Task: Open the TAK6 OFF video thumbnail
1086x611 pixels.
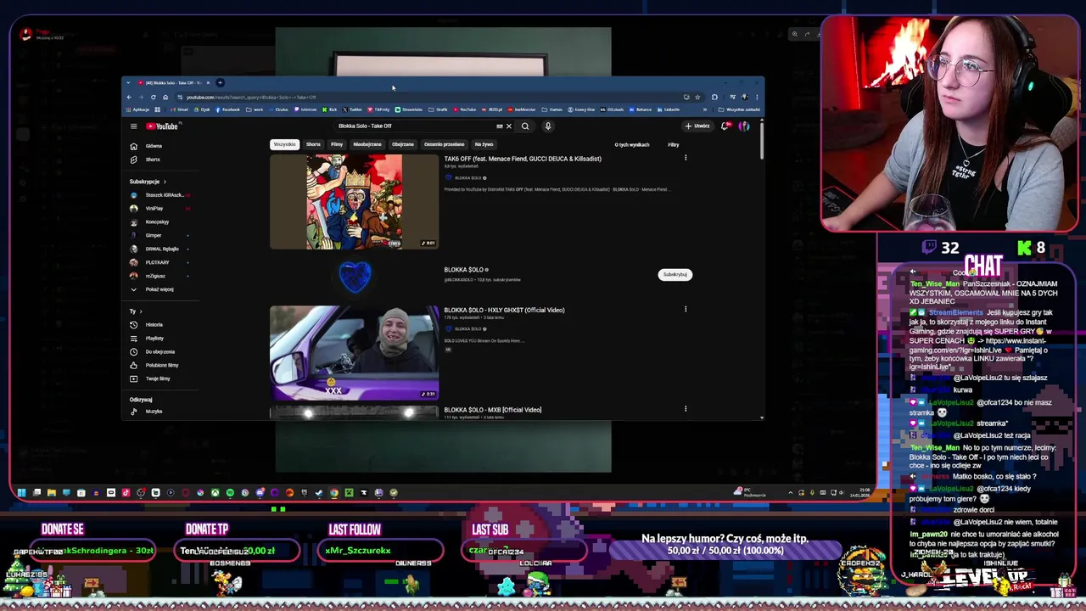Action: tap(355, 202)
